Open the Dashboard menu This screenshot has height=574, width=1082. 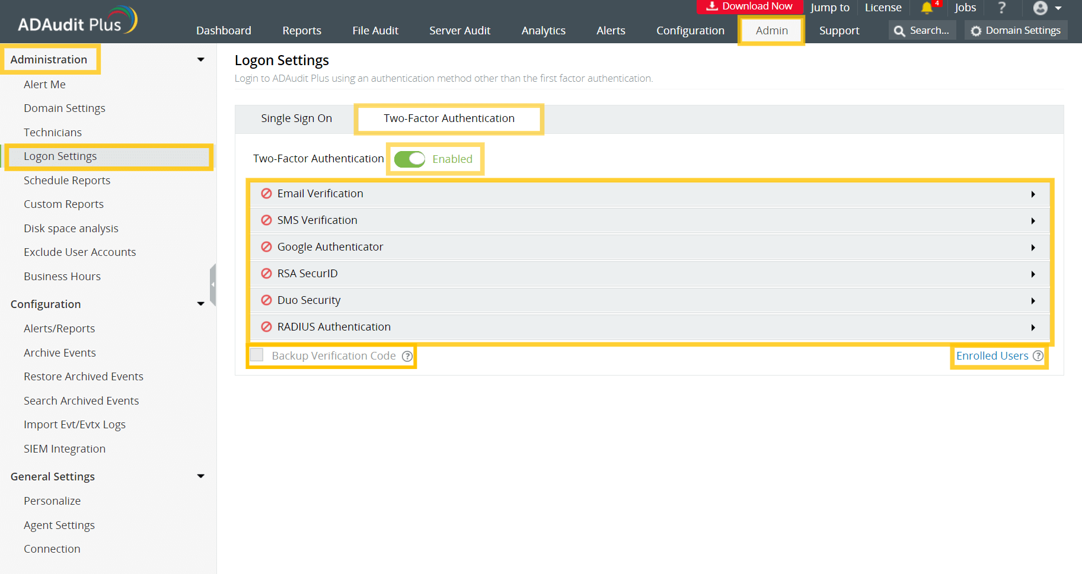pos(224,31)
